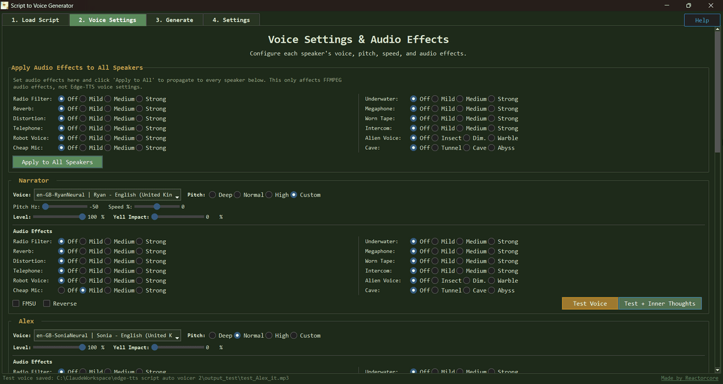Select Tunnel for Narrator Cave
The height and width of the screenshot is (384, 723).
pyautogui.click(x=446, y=291)
